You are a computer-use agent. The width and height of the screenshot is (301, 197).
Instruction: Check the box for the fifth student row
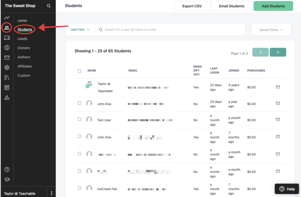[79, 153]
